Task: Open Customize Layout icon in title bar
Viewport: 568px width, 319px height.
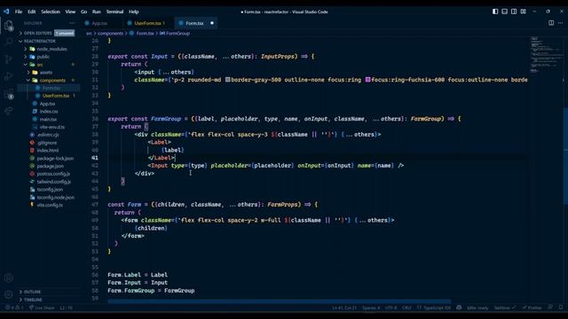Action: (523, 12)
